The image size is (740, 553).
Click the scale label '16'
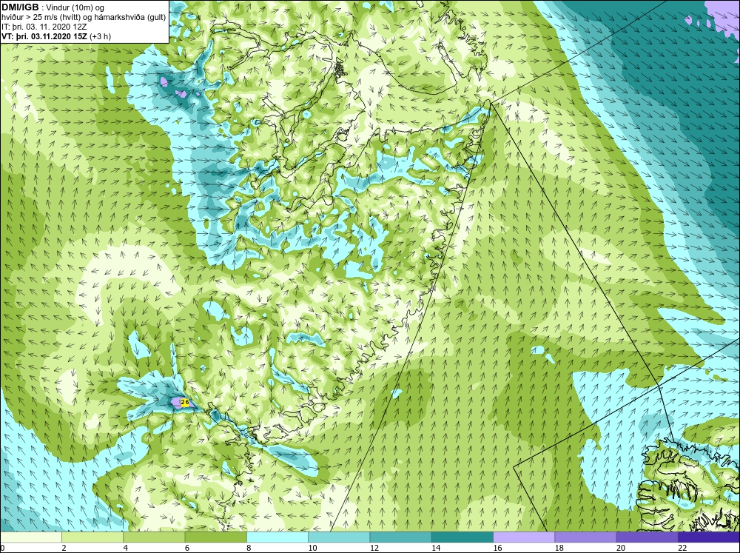pyautogui.click(x=497, y=548)
